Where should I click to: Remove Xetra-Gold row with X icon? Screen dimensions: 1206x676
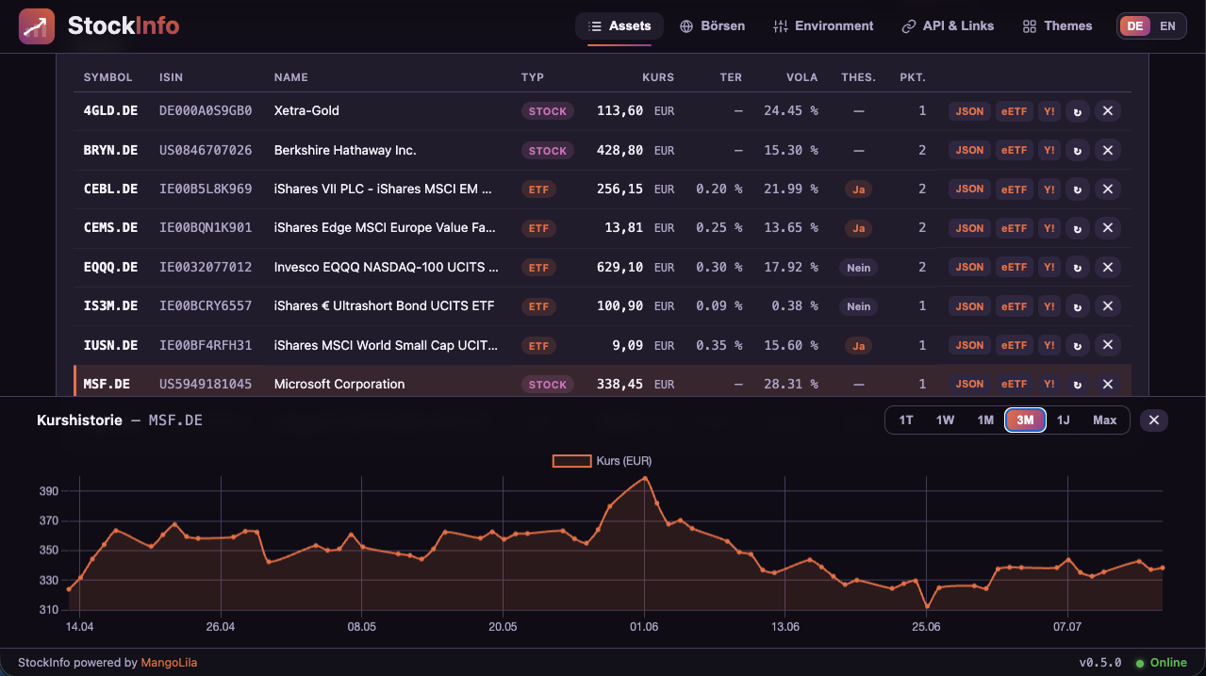[1108, 111]
